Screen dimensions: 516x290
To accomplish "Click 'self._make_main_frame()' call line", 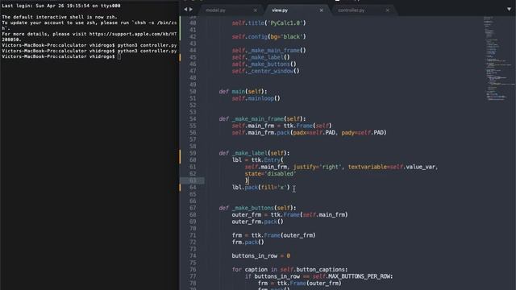I will click(268, 50).
